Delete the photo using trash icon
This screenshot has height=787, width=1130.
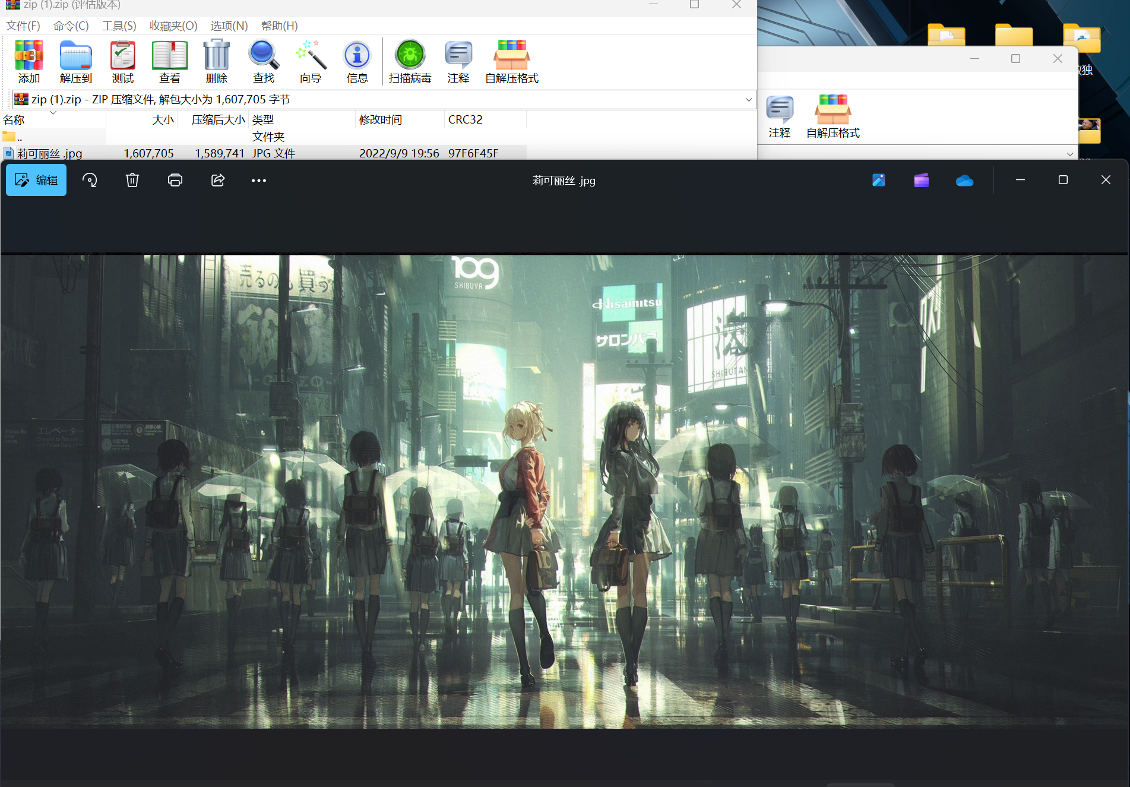pyautogui.click(x=132, y=180)
